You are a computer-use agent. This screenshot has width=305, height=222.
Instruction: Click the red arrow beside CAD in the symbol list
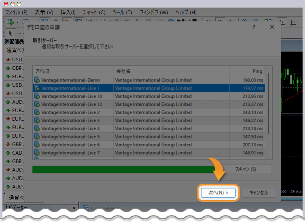pyautogui.click(x=8, y=153)
